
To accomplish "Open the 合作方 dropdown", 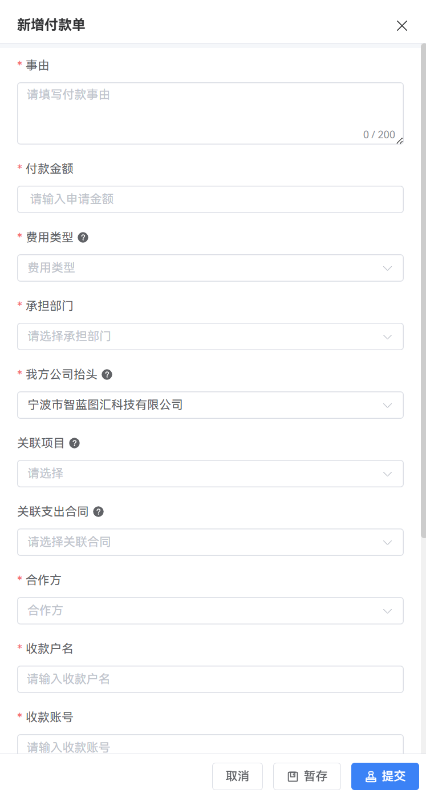I will click(x=210, y=611).
